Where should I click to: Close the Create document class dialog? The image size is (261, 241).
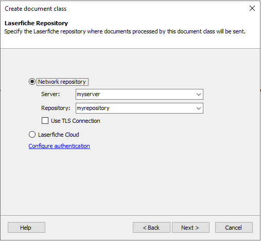tap(252, 8)
